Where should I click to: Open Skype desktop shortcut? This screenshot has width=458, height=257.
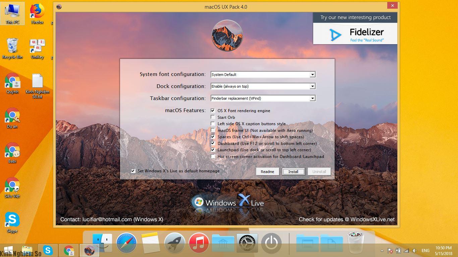(12, 223)
